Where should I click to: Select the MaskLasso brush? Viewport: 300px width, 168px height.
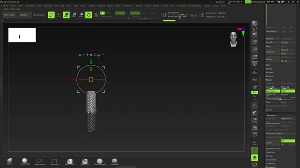[x=70, y=162]
